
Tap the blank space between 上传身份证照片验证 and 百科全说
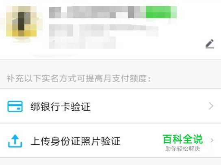(142, 141)
